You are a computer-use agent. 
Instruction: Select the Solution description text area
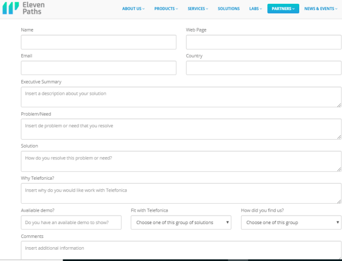[x=181, y=161]
